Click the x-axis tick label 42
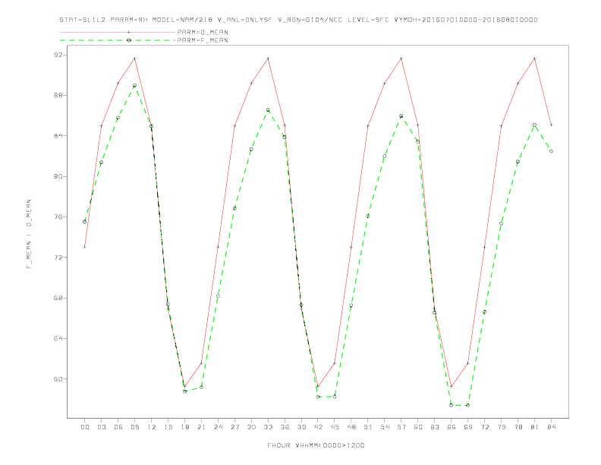The height and width of the screenshot is (465, 601). [x=318, y=427]
